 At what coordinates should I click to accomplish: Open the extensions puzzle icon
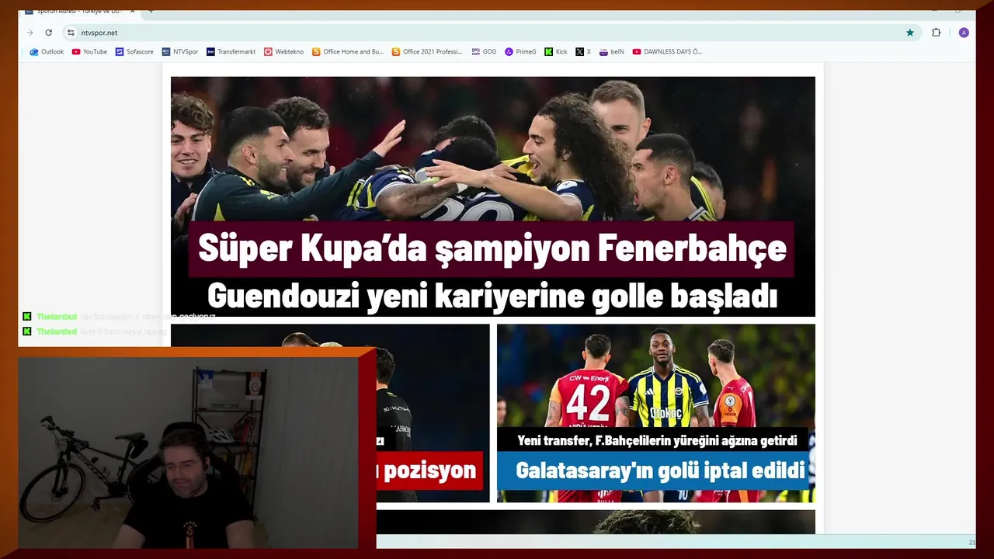click(936, 33)
